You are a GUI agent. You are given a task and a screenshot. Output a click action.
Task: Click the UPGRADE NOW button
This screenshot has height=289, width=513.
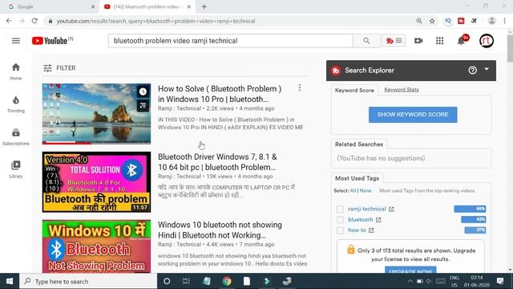(410, 270)
